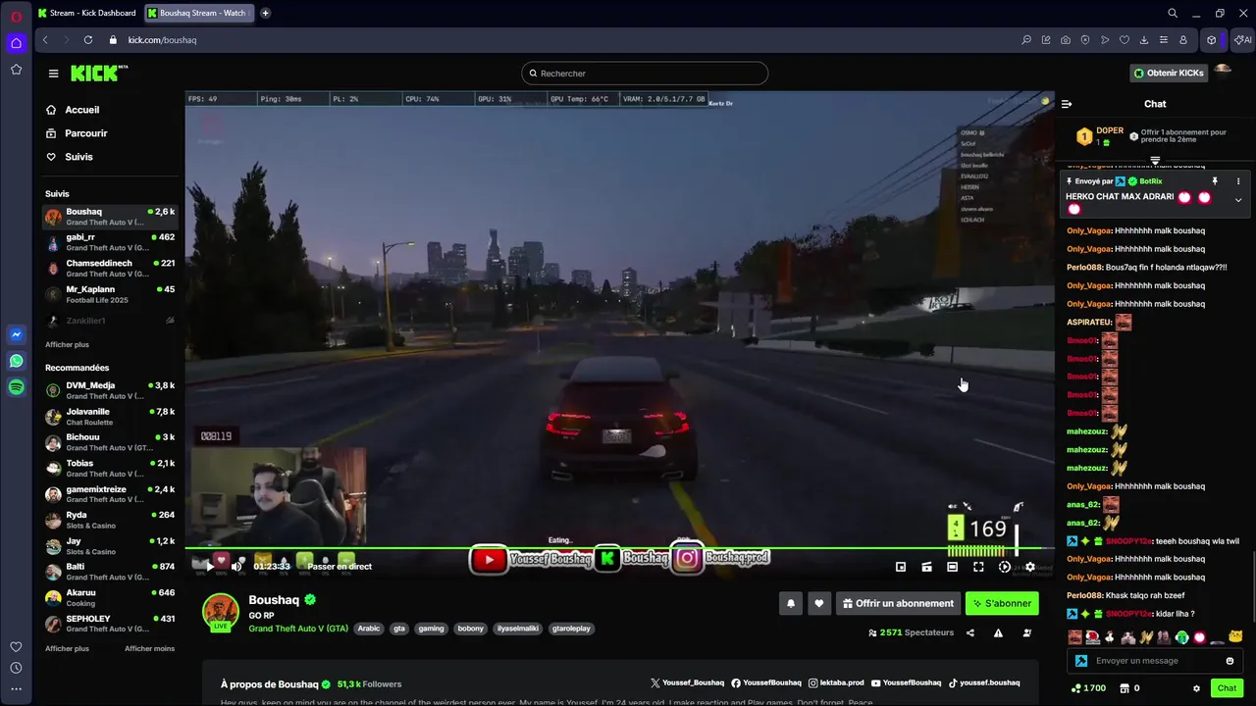Open the Kick hamburger menu
Viewport: 1256px width, 706px height.
(x=53, y=73)
